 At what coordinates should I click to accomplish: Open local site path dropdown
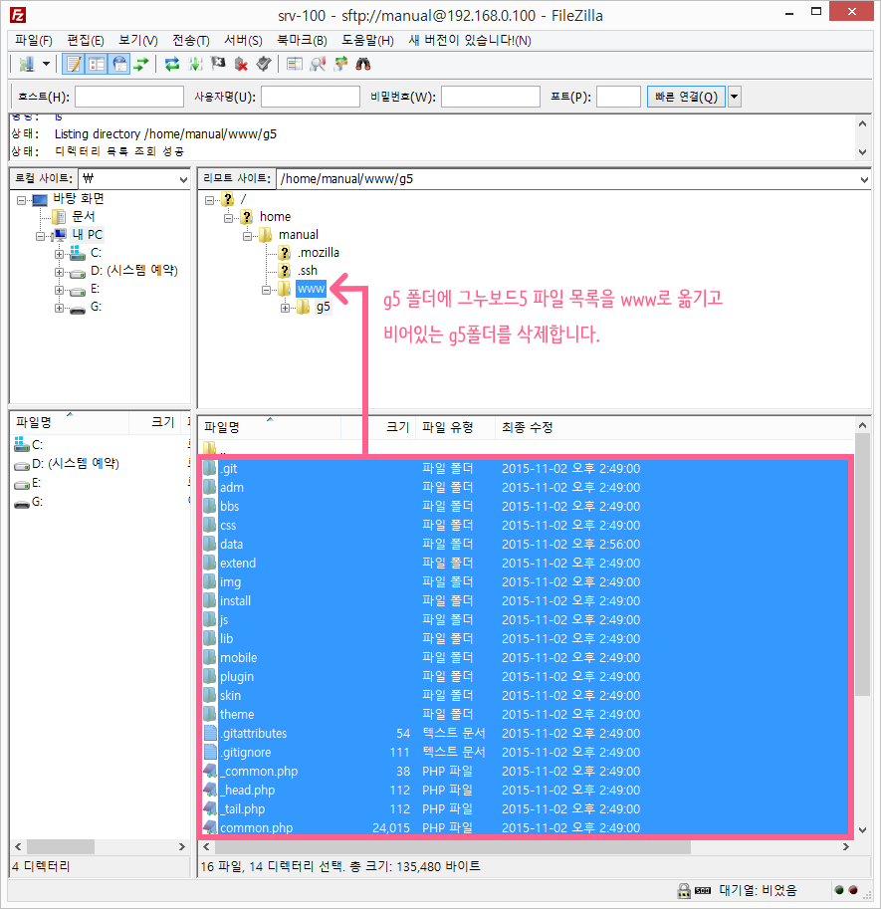click(183, 180)
